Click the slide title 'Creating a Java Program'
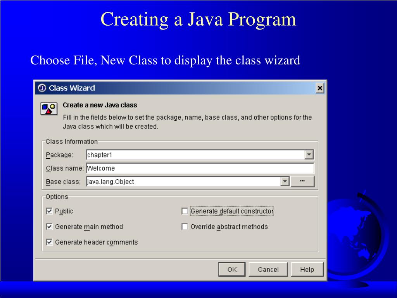Screen dimensions: 397x298 pyautogui.click(x=198, y=19)
